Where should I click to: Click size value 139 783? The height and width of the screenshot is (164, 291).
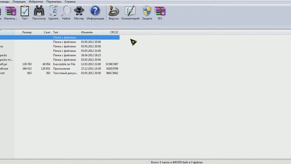(x=27, y=64)
